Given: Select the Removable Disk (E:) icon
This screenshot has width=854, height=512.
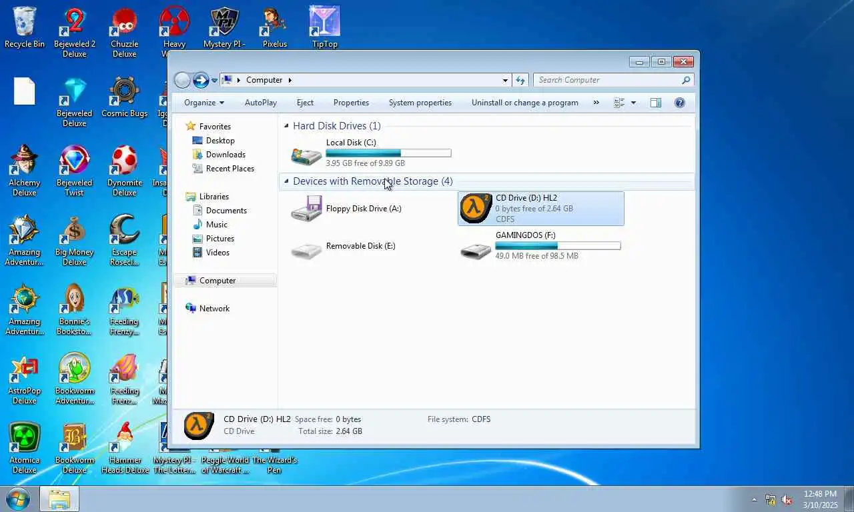Looking at the screenshot, I should point(306,250).
